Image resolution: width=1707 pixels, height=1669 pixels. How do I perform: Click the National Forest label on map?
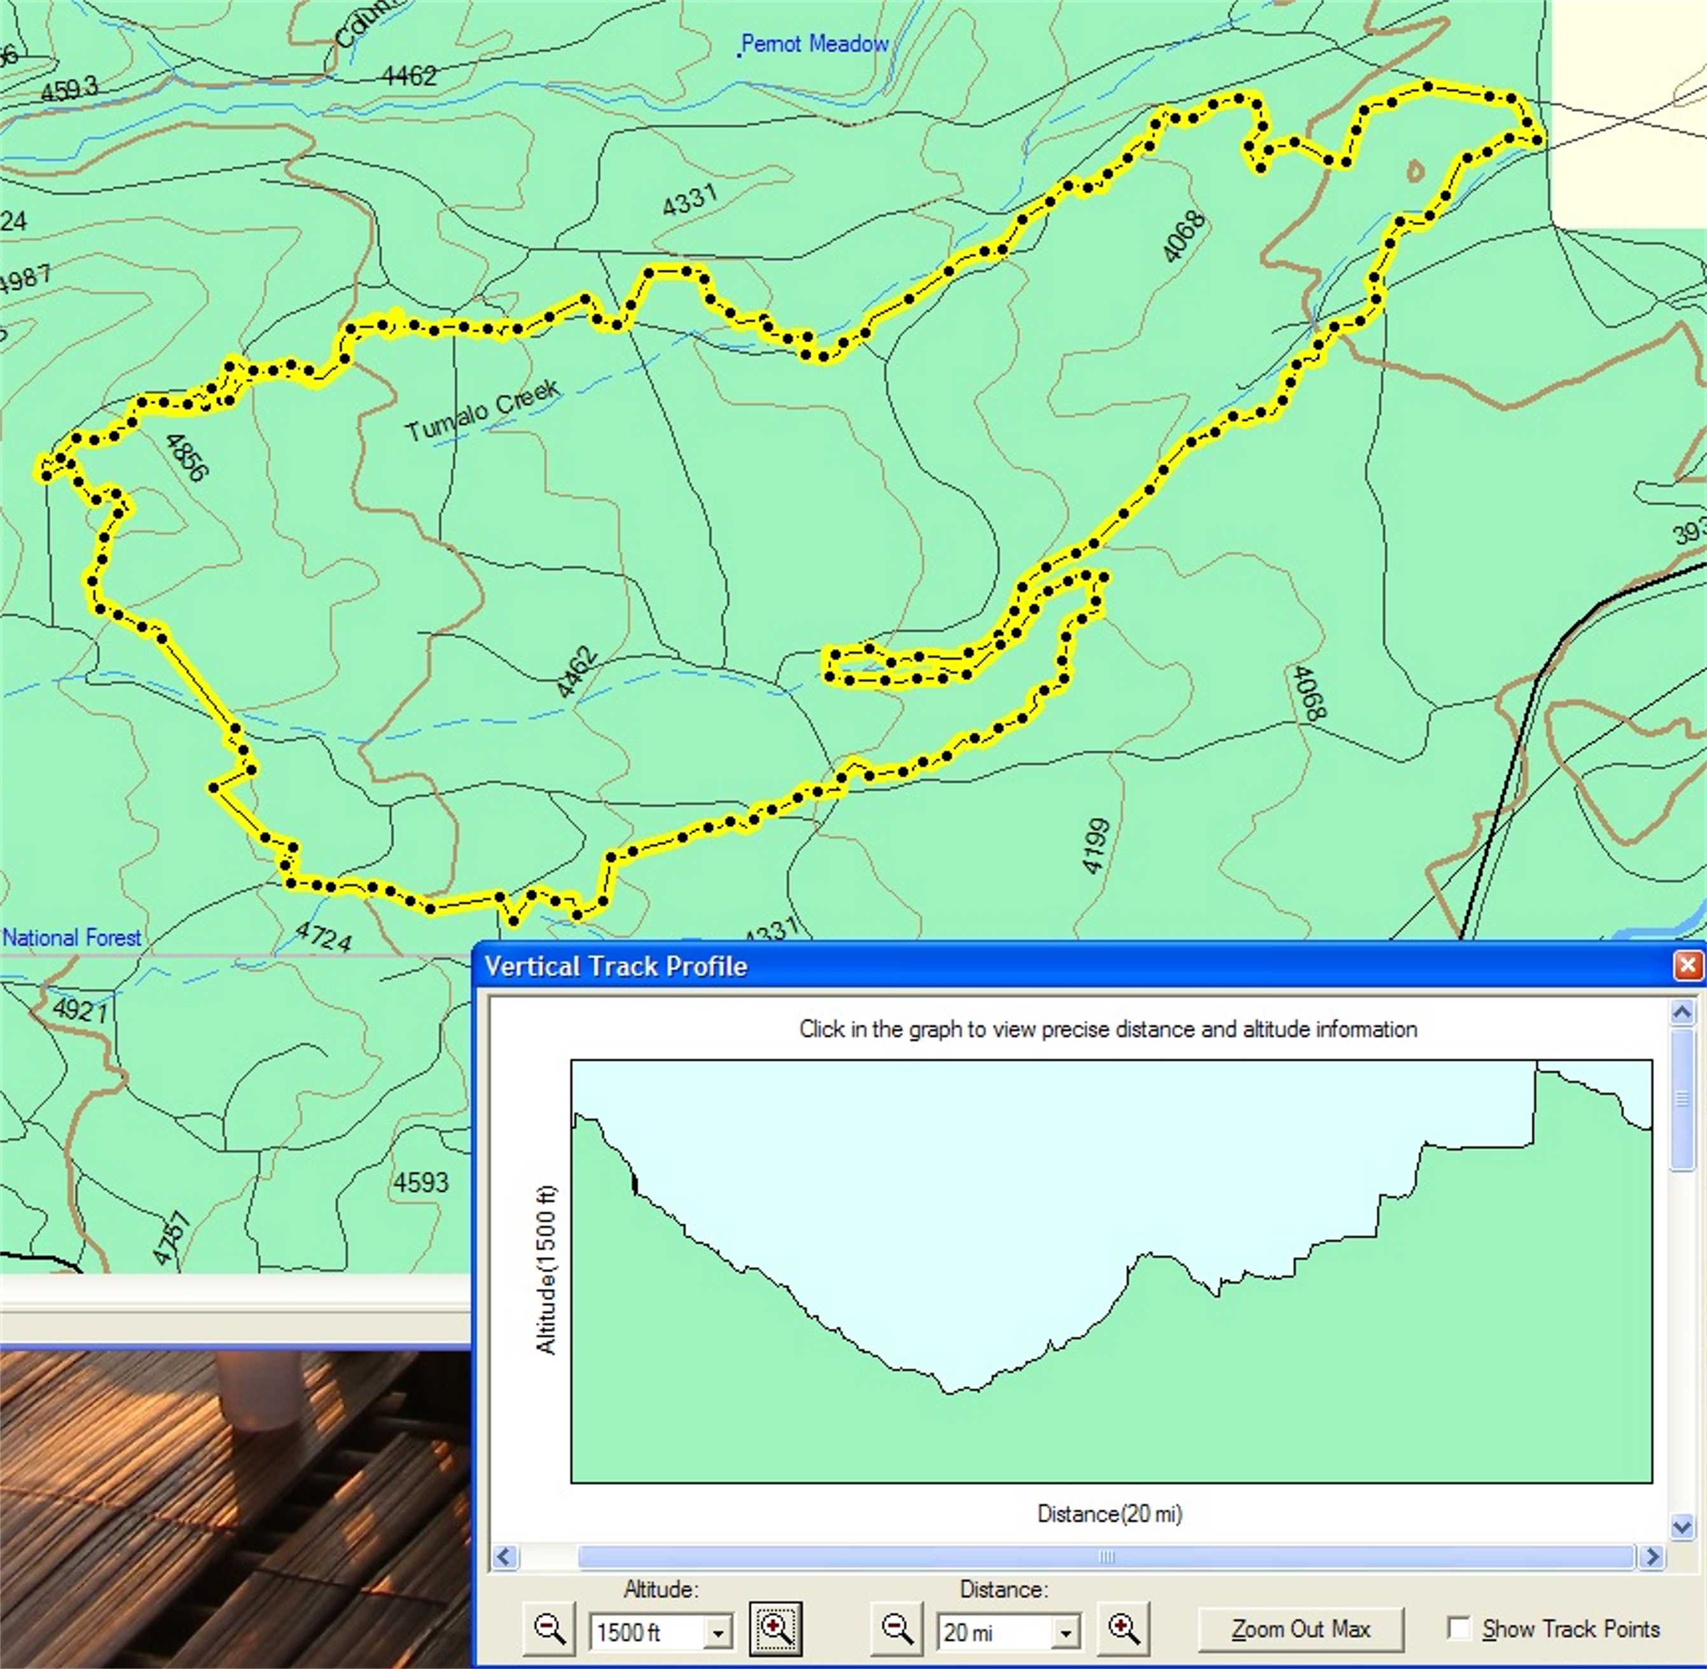click(72, 938)
